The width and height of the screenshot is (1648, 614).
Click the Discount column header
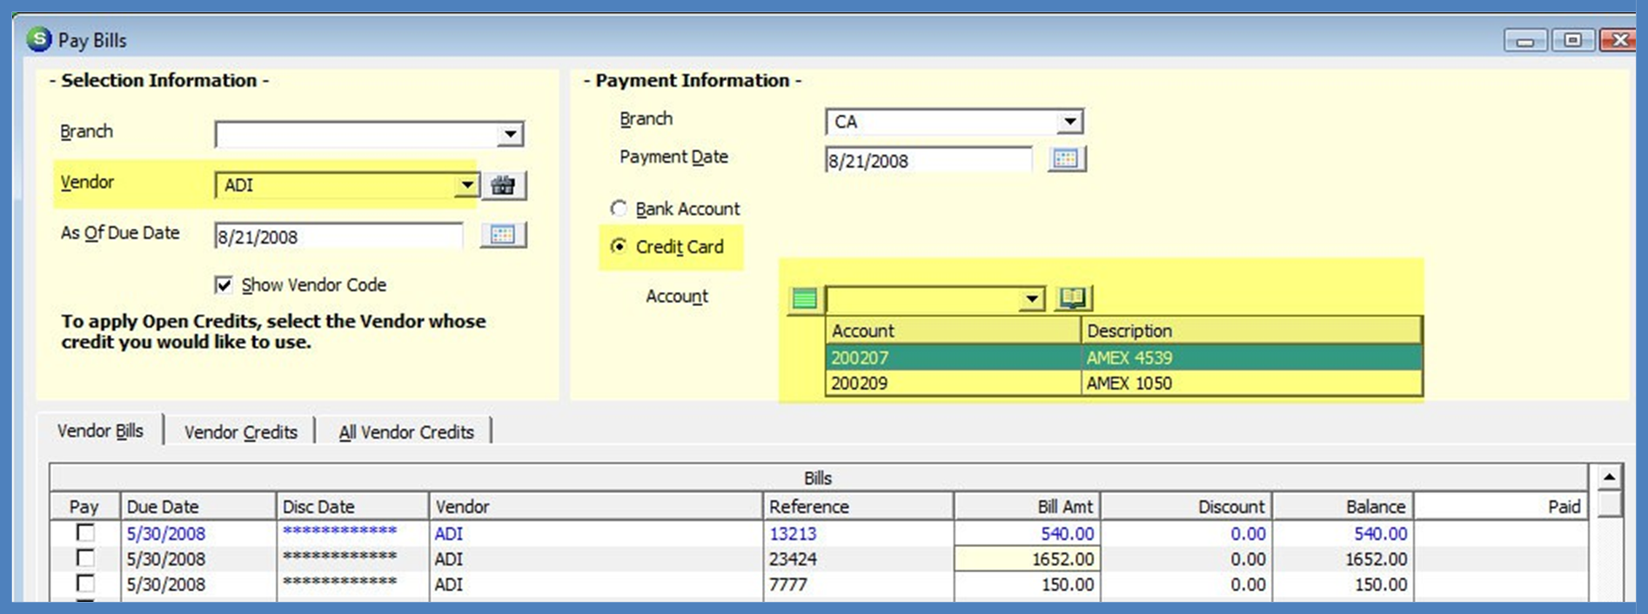coord(1187,506)
